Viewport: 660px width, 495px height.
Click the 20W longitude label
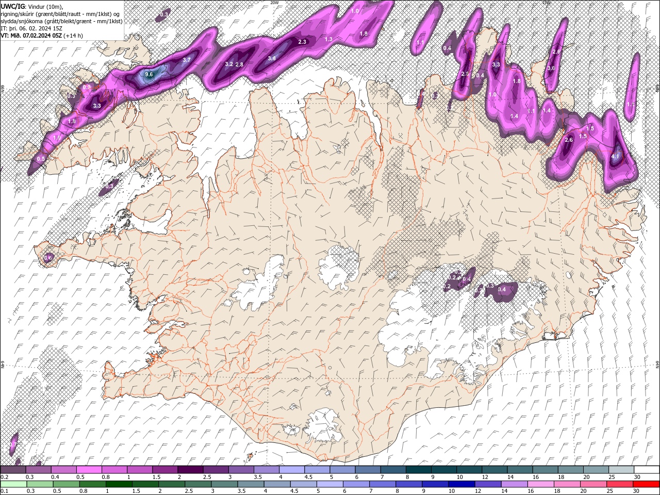coord(274,2)
